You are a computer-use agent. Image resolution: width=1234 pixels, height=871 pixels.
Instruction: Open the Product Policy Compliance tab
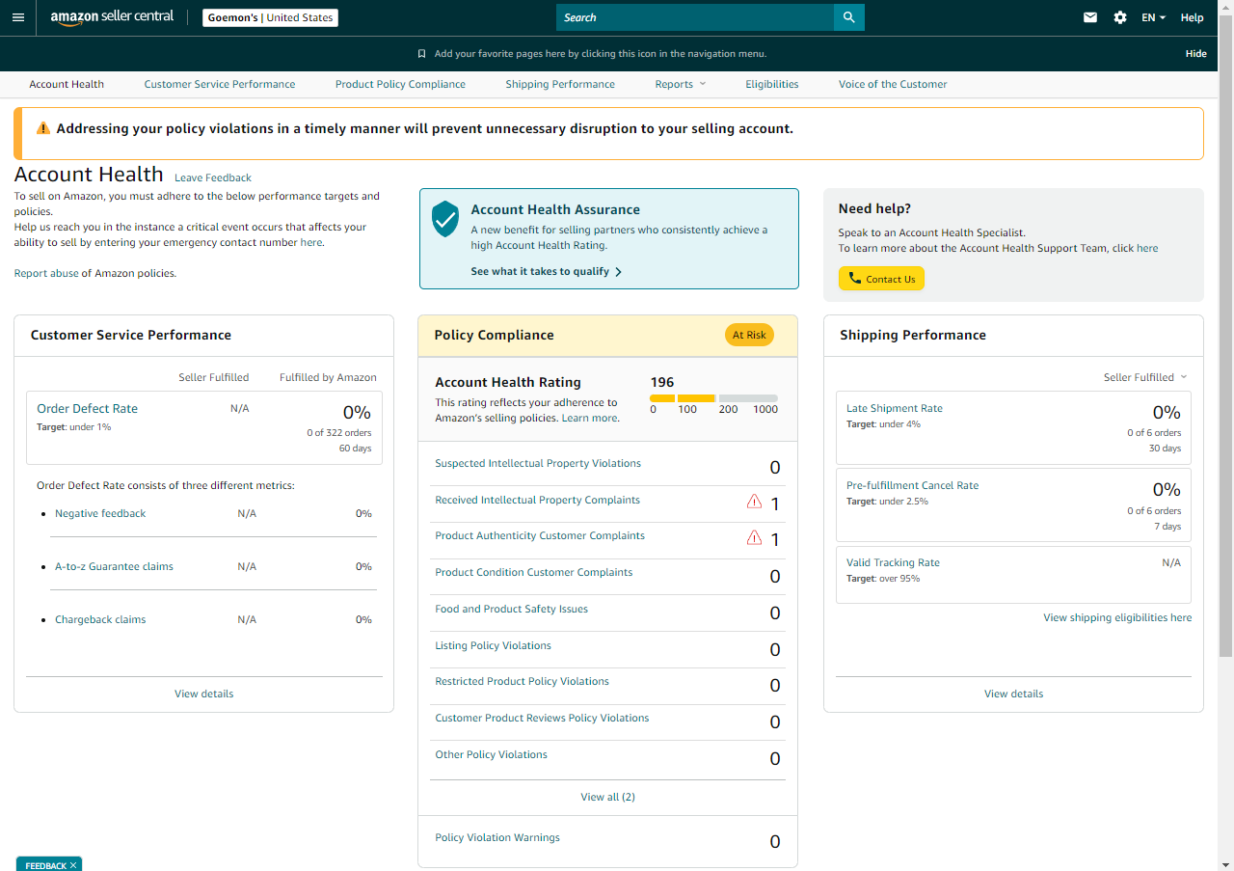click(x=400, y=84)
